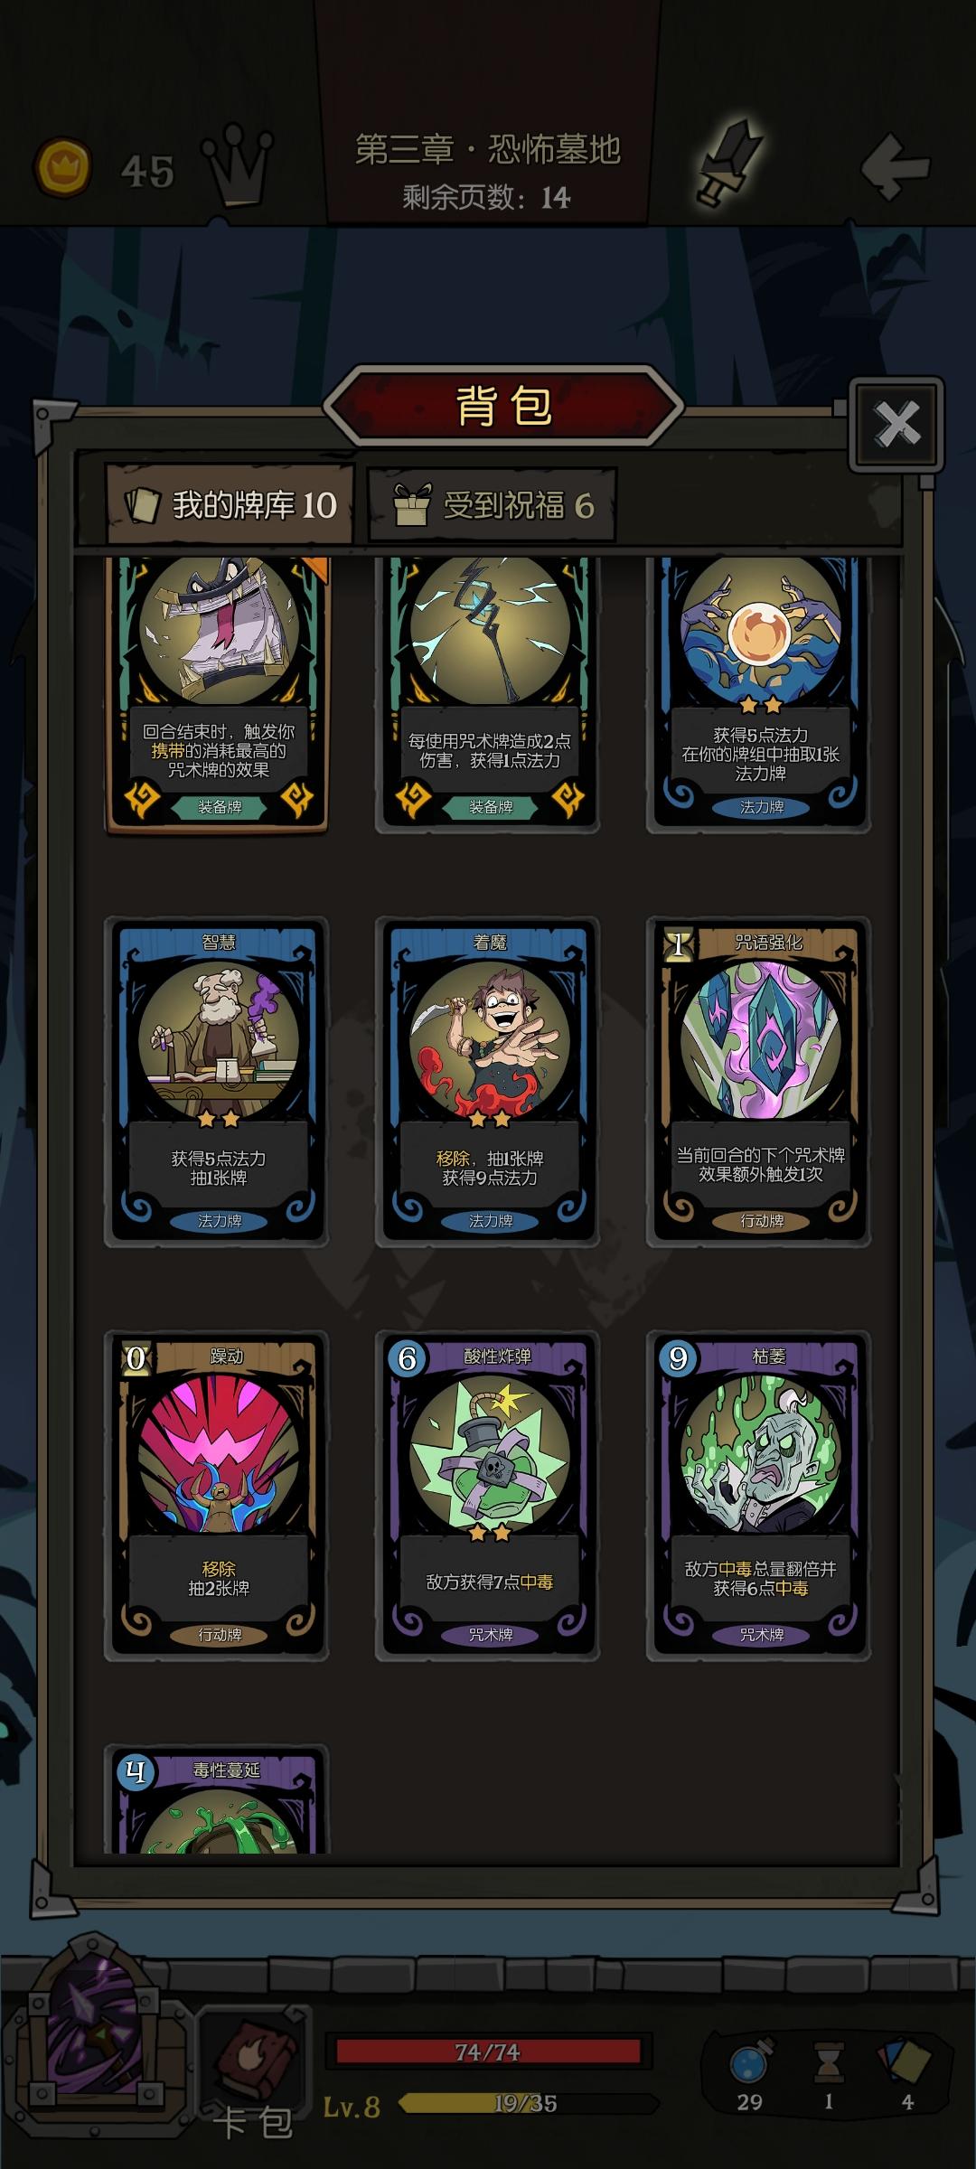The image size is (976, 2169).
Task: Select the 酸性炸弹 spell card
Action: [488, 1497]
